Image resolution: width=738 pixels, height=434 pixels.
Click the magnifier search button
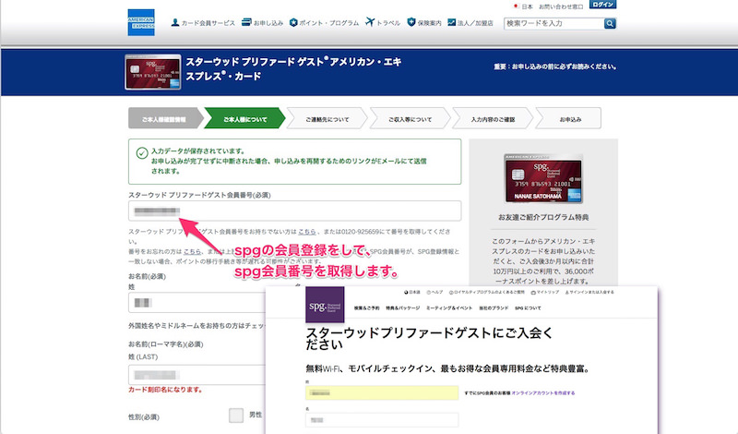[610, 23]
